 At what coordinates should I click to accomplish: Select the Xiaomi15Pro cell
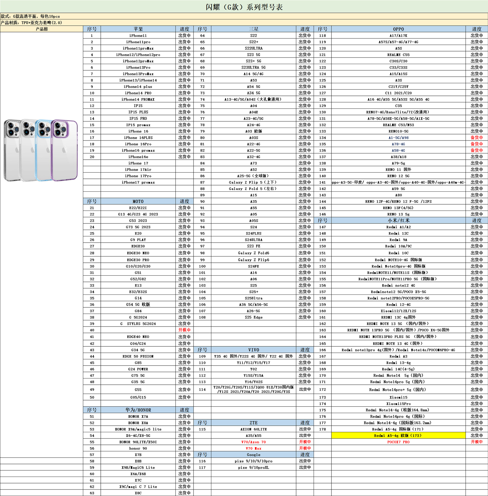pos(398,404)
